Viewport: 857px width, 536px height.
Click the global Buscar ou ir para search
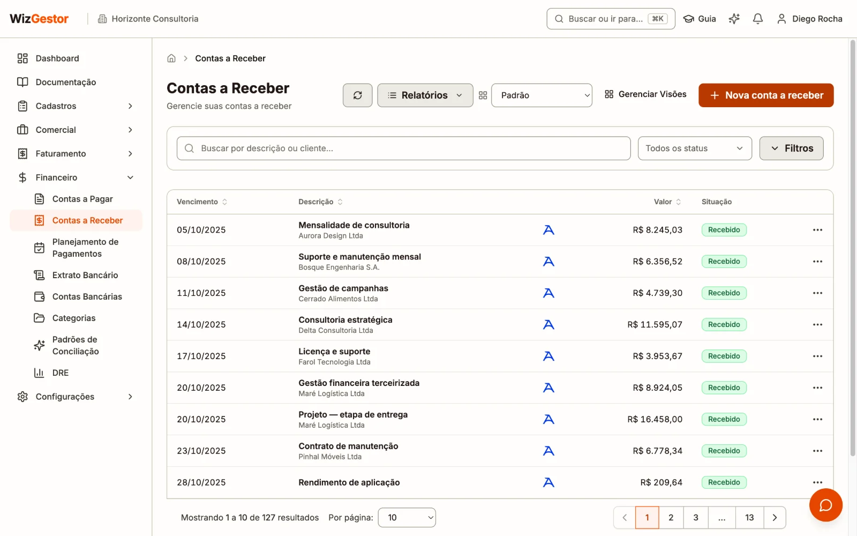coord(611,19)
